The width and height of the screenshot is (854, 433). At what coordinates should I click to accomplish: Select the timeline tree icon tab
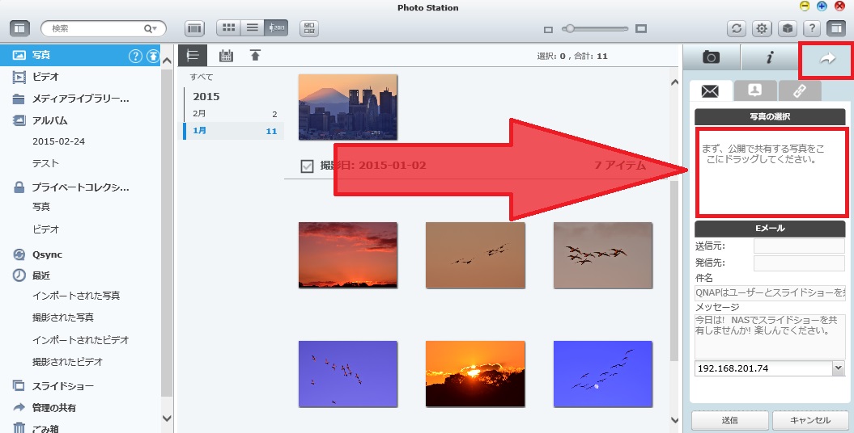(193, 56)
